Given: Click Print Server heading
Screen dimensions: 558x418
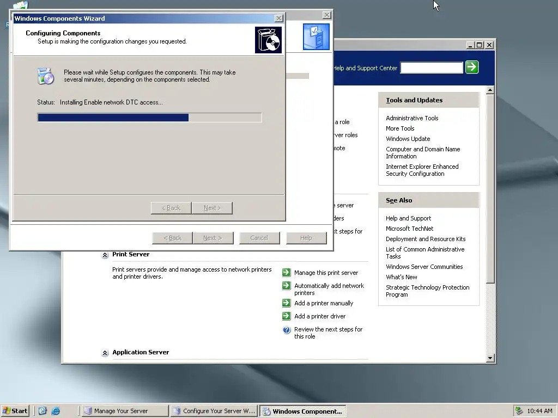Looking at the screenshot, I should tap(131, 254).
